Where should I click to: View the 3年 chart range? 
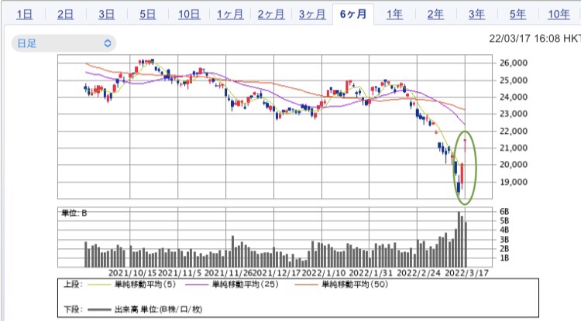tap(476, 15)
